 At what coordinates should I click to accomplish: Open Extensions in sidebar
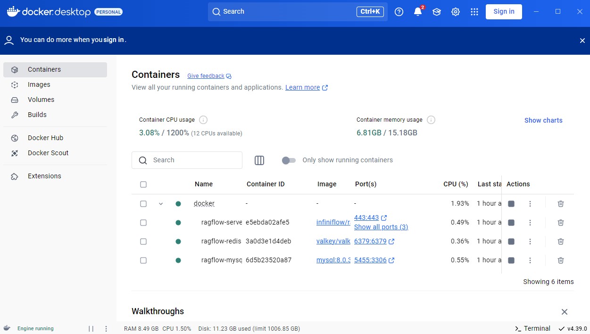(x=55, y=176)
